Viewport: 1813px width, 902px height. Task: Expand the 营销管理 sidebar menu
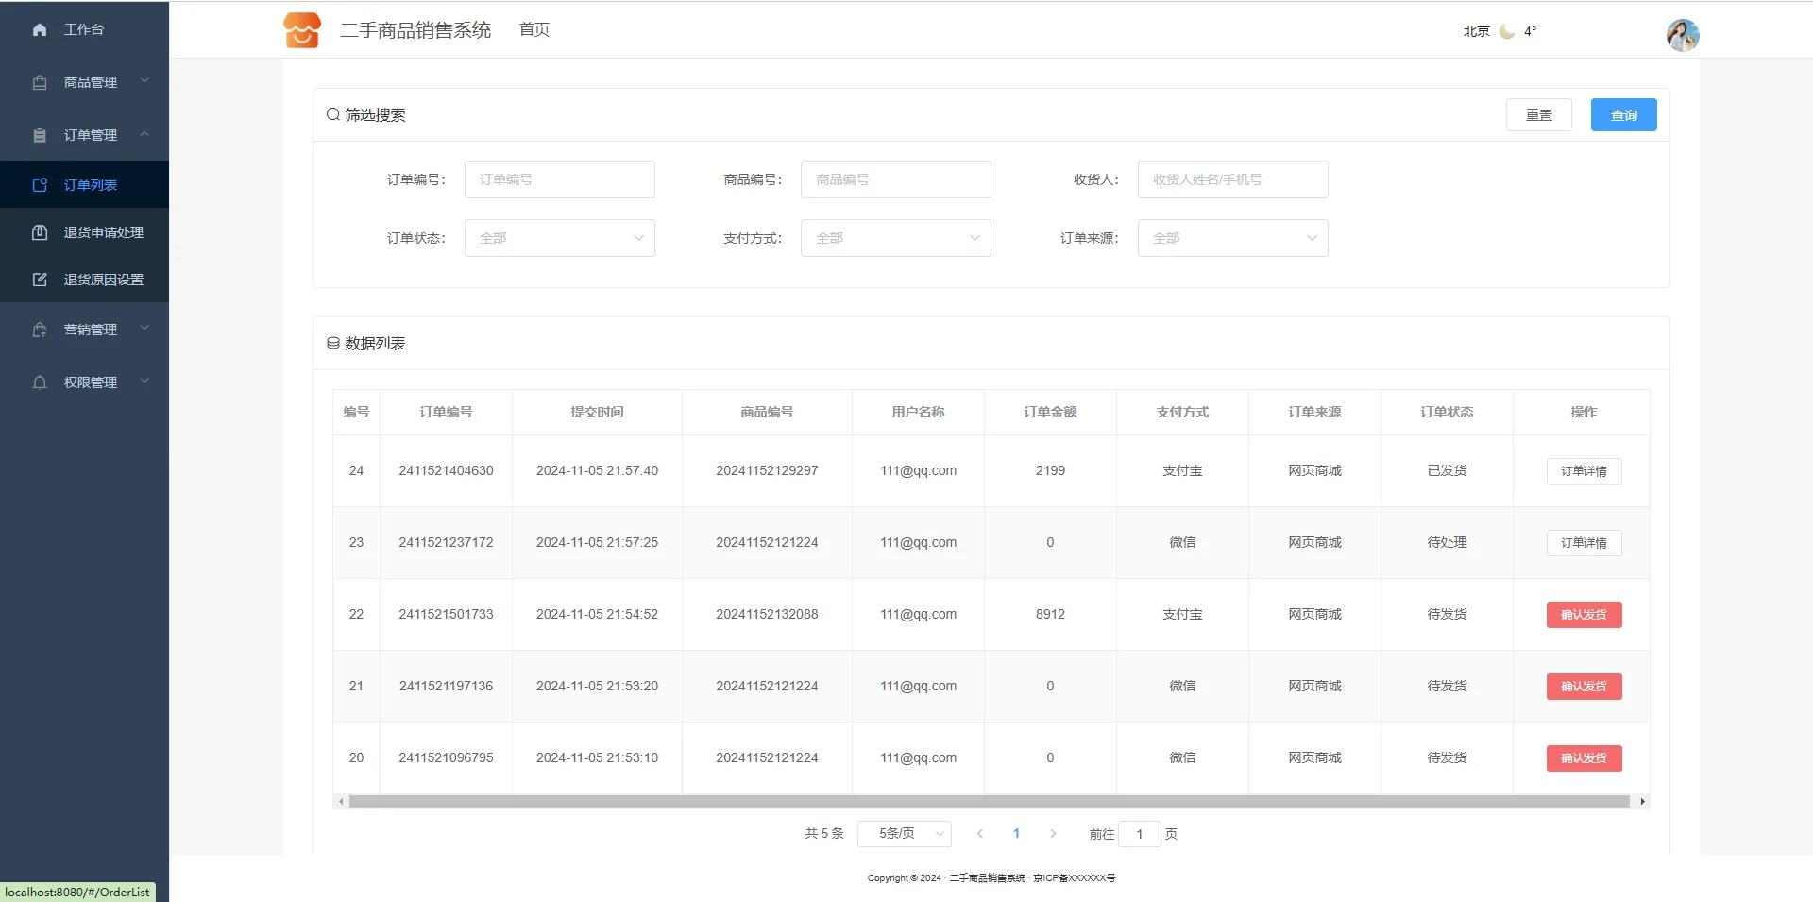91,330
